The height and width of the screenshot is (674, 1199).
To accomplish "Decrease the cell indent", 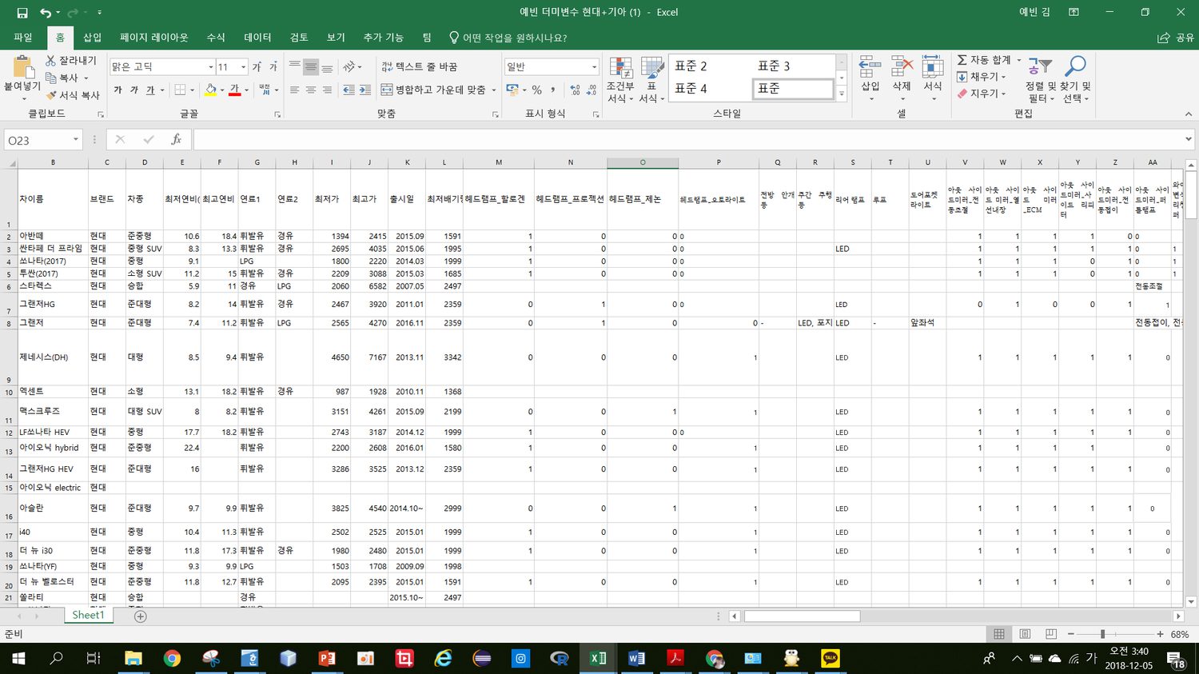I will 349,90.
